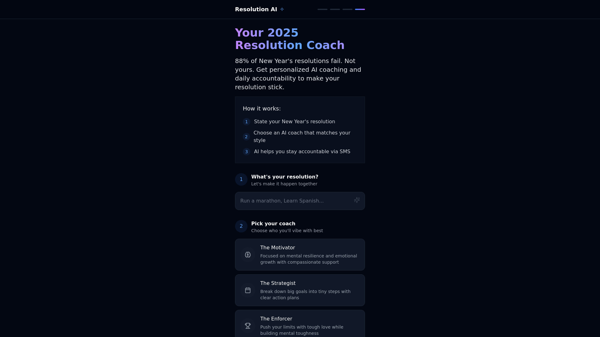This screenshot has height=337, width=600.
Task: Click the first step indicator in the header
Action: pyautogui.click(x=322, y=9)
